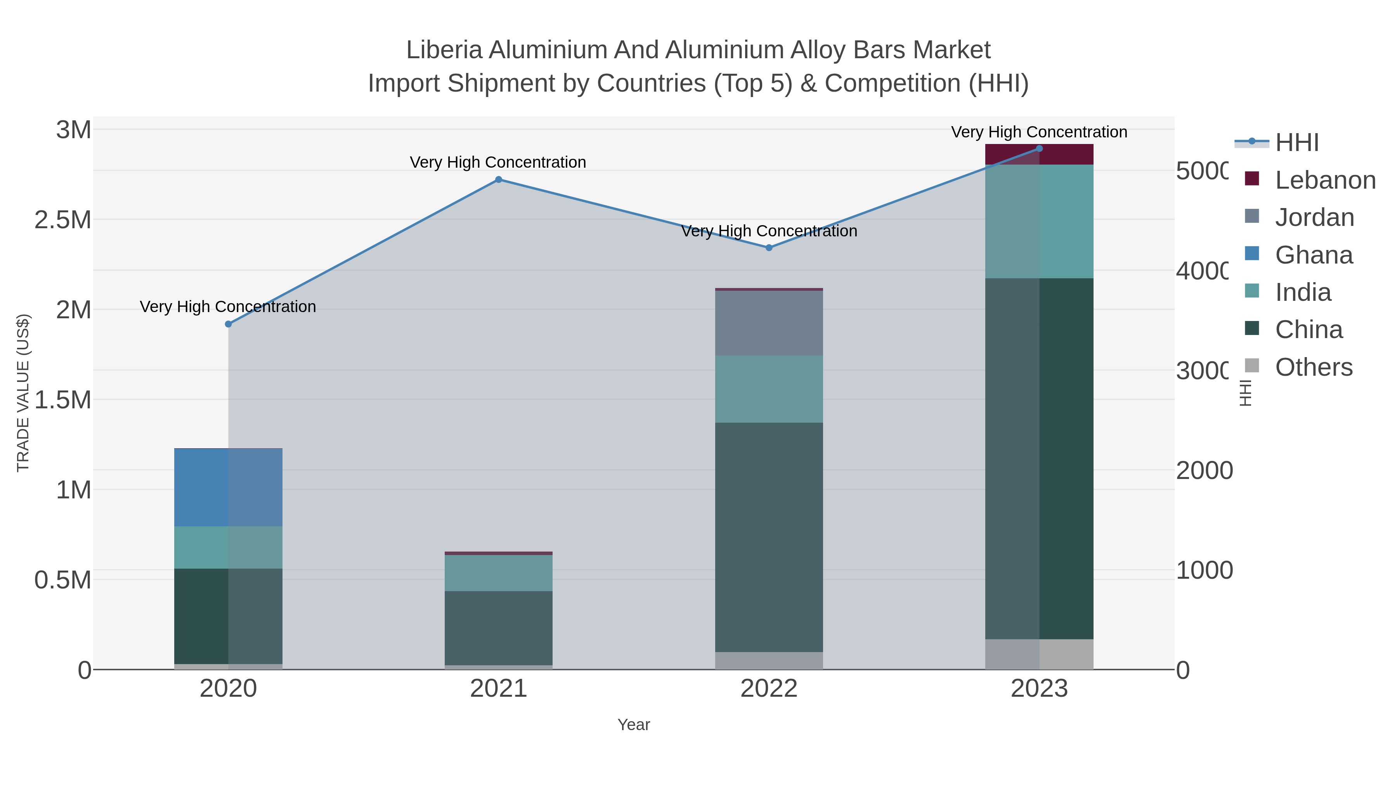The width and height of the screenshot is (1397, 786).
Task: Click India bar segment in 2022
Action: (769, 389)
